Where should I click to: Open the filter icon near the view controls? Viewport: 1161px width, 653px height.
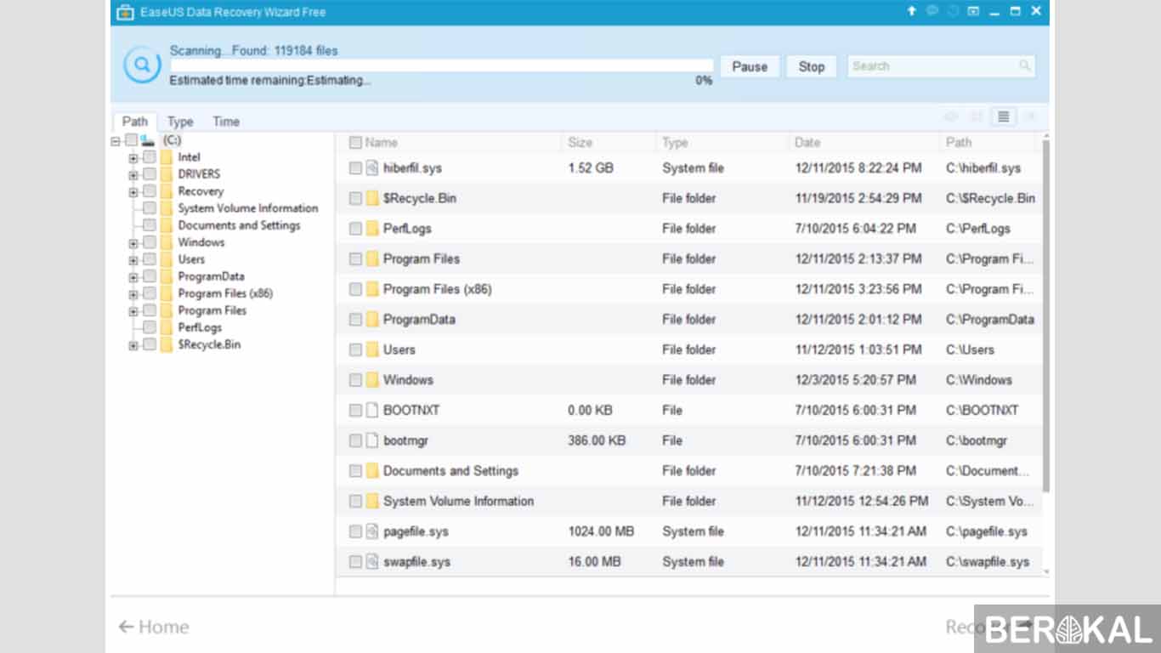point(1030,116)
